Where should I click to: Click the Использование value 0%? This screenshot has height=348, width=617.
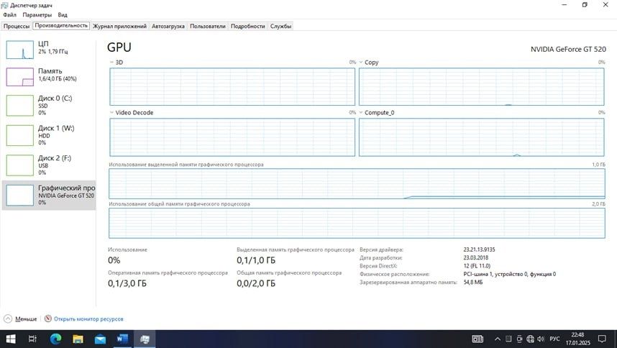[x=114, y=260]
